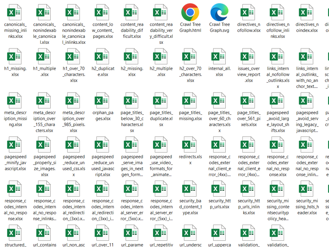Select the url_undersc file icon
Viewport: 329px width, 247px height.
pos(190,233)
